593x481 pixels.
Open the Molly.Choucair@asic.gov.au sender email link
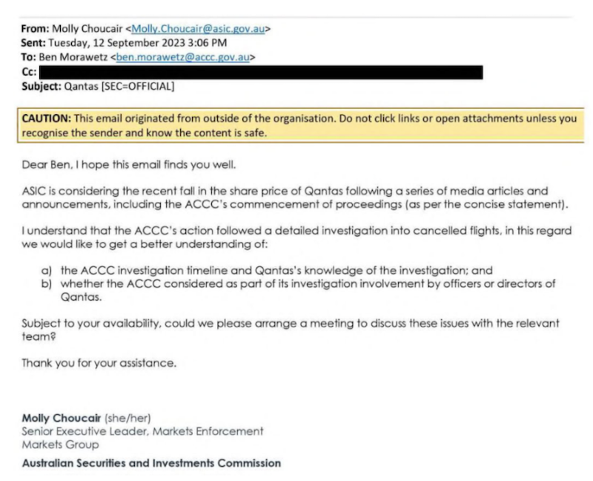pyautogui.click(x=198, y=29)
